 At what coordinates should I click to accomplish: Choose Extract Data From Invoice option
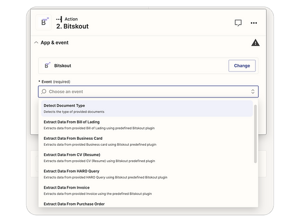tap(147, 190)
